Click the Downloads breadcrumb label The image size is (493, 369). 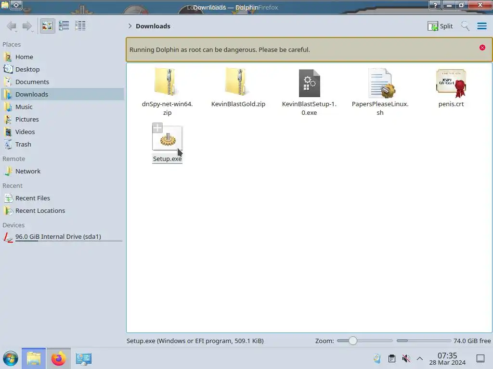click(x=153, y=26)
